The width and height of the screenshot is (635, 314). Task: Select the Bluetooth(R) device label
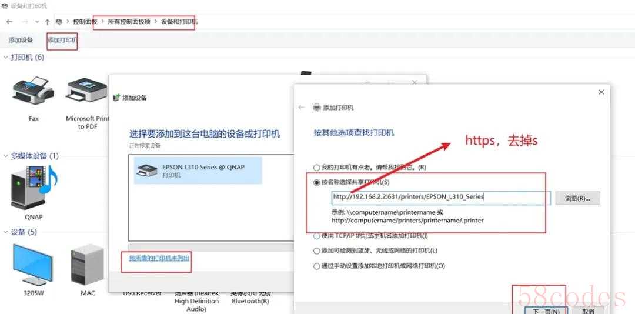coord(250,297)
